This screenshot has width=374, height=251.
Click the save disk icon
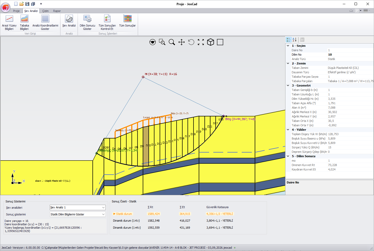(27, 4)
